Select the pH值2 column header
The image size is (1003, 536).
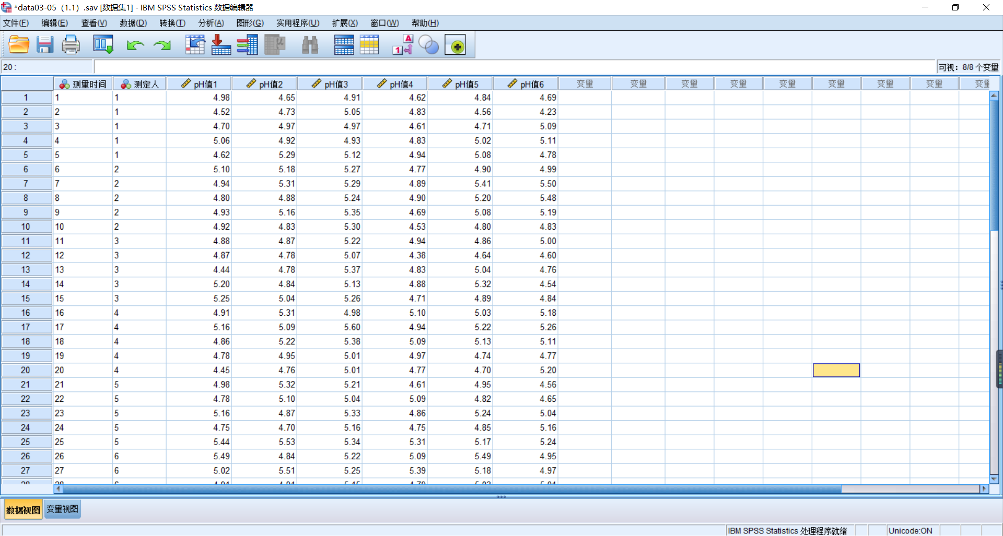coord(264,84)
